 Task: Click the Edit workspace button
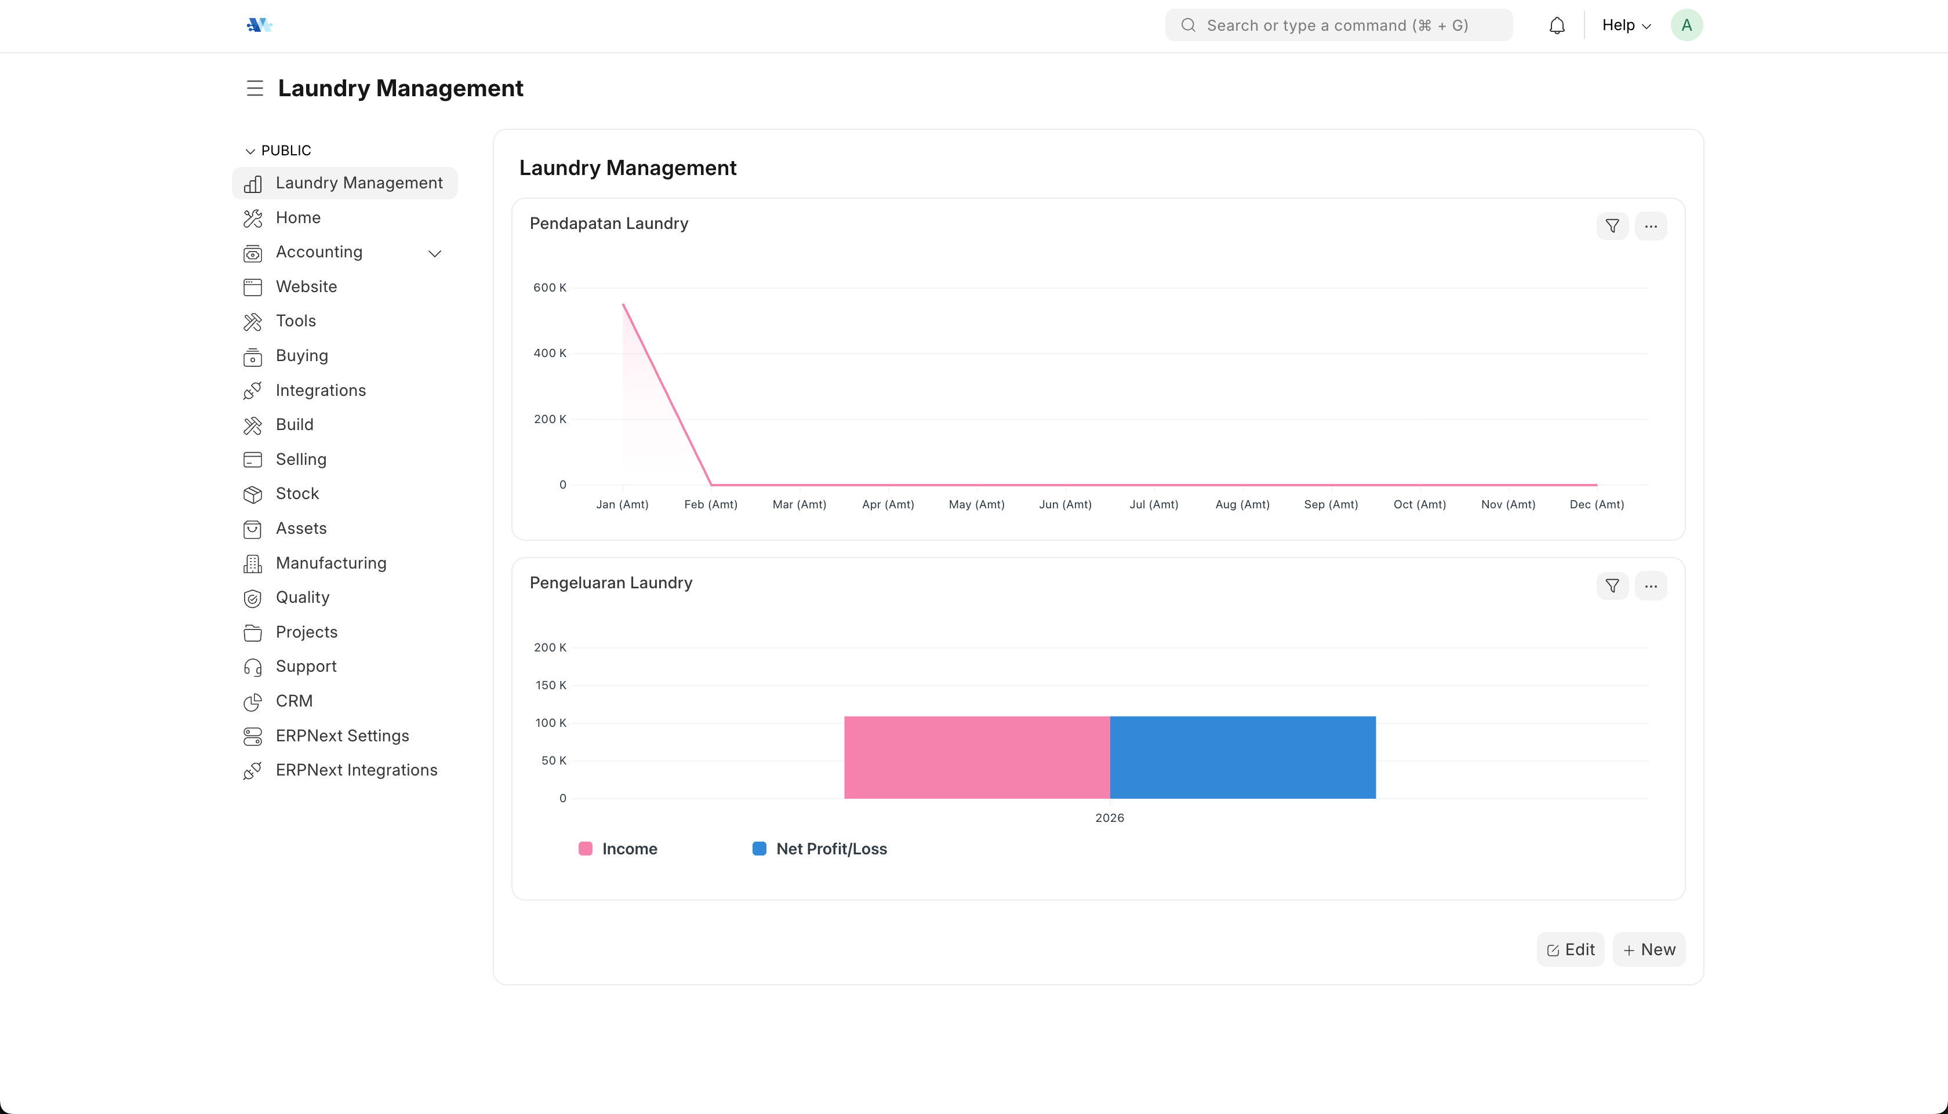[1570, 949]
